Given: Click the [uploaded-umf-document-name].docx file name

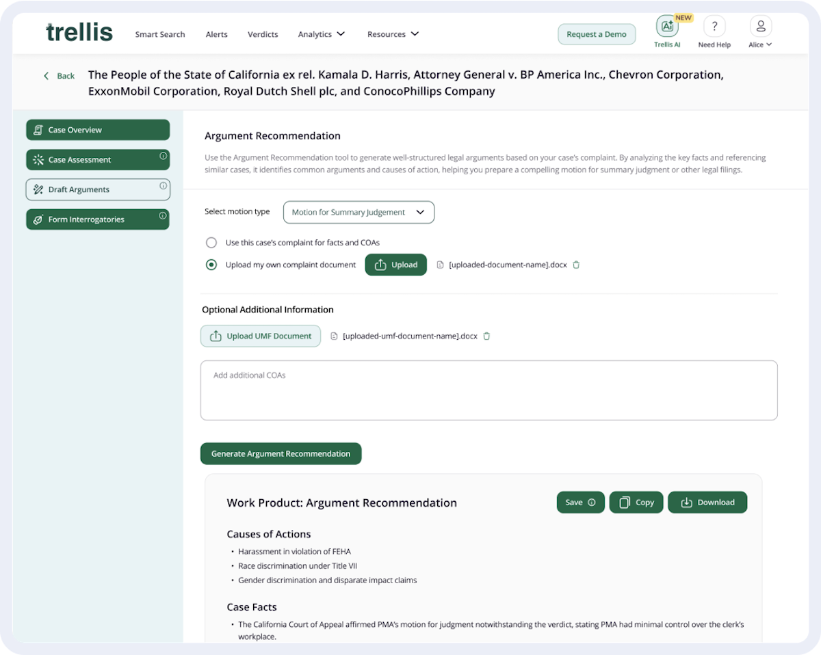Looking at the screenshot, I should (x=410, y=336).
